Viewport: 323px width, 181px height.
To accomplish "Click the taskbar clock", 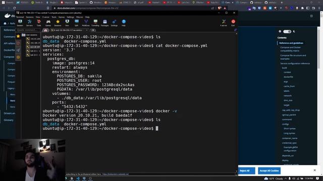I will coord(309,178).
